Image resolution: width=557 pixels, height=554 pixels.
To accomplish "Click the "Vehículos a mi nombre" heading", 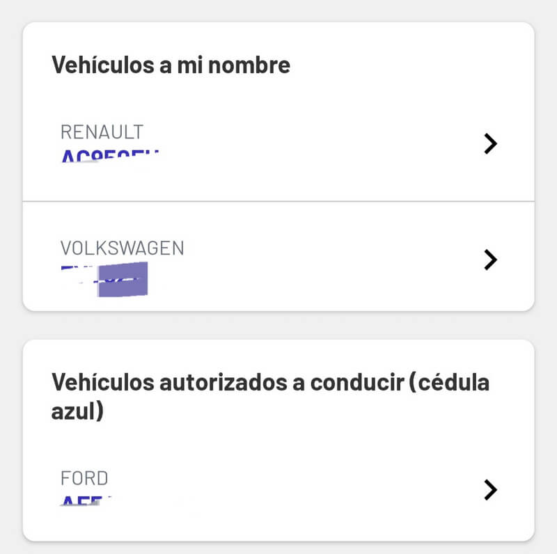I will pyautogui.click(x=171, y=65).
